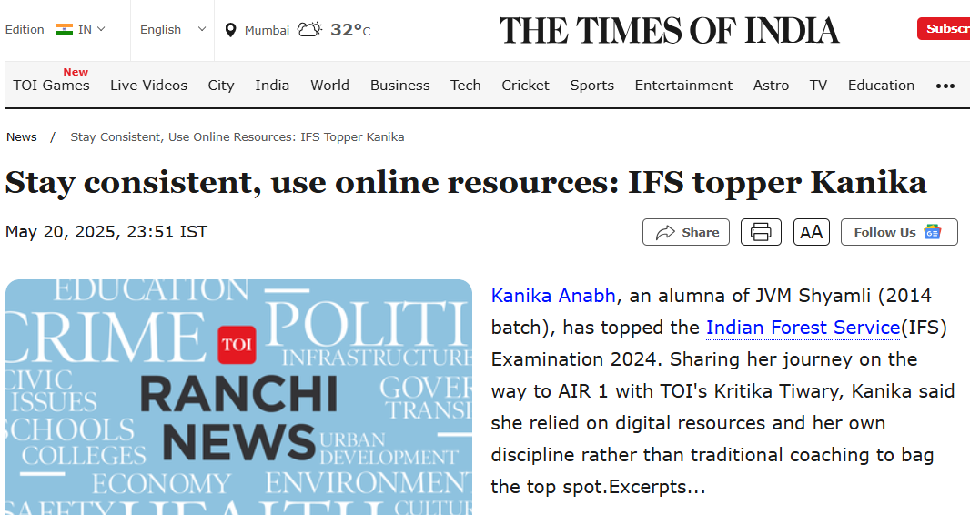Screen dimensions: 970x515
Task: Click the Ranchi News article thumbnail
Action: click(x=238, y=397)
